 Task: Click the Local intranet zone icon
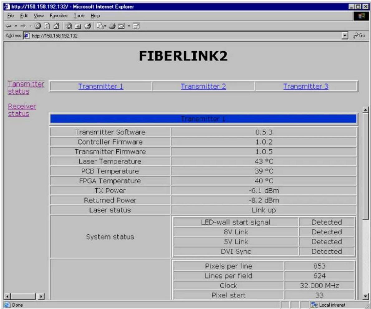[315, 305]
